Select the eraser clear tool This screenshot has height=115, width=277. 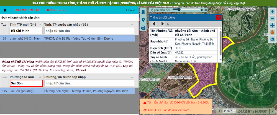coord(272,39)
